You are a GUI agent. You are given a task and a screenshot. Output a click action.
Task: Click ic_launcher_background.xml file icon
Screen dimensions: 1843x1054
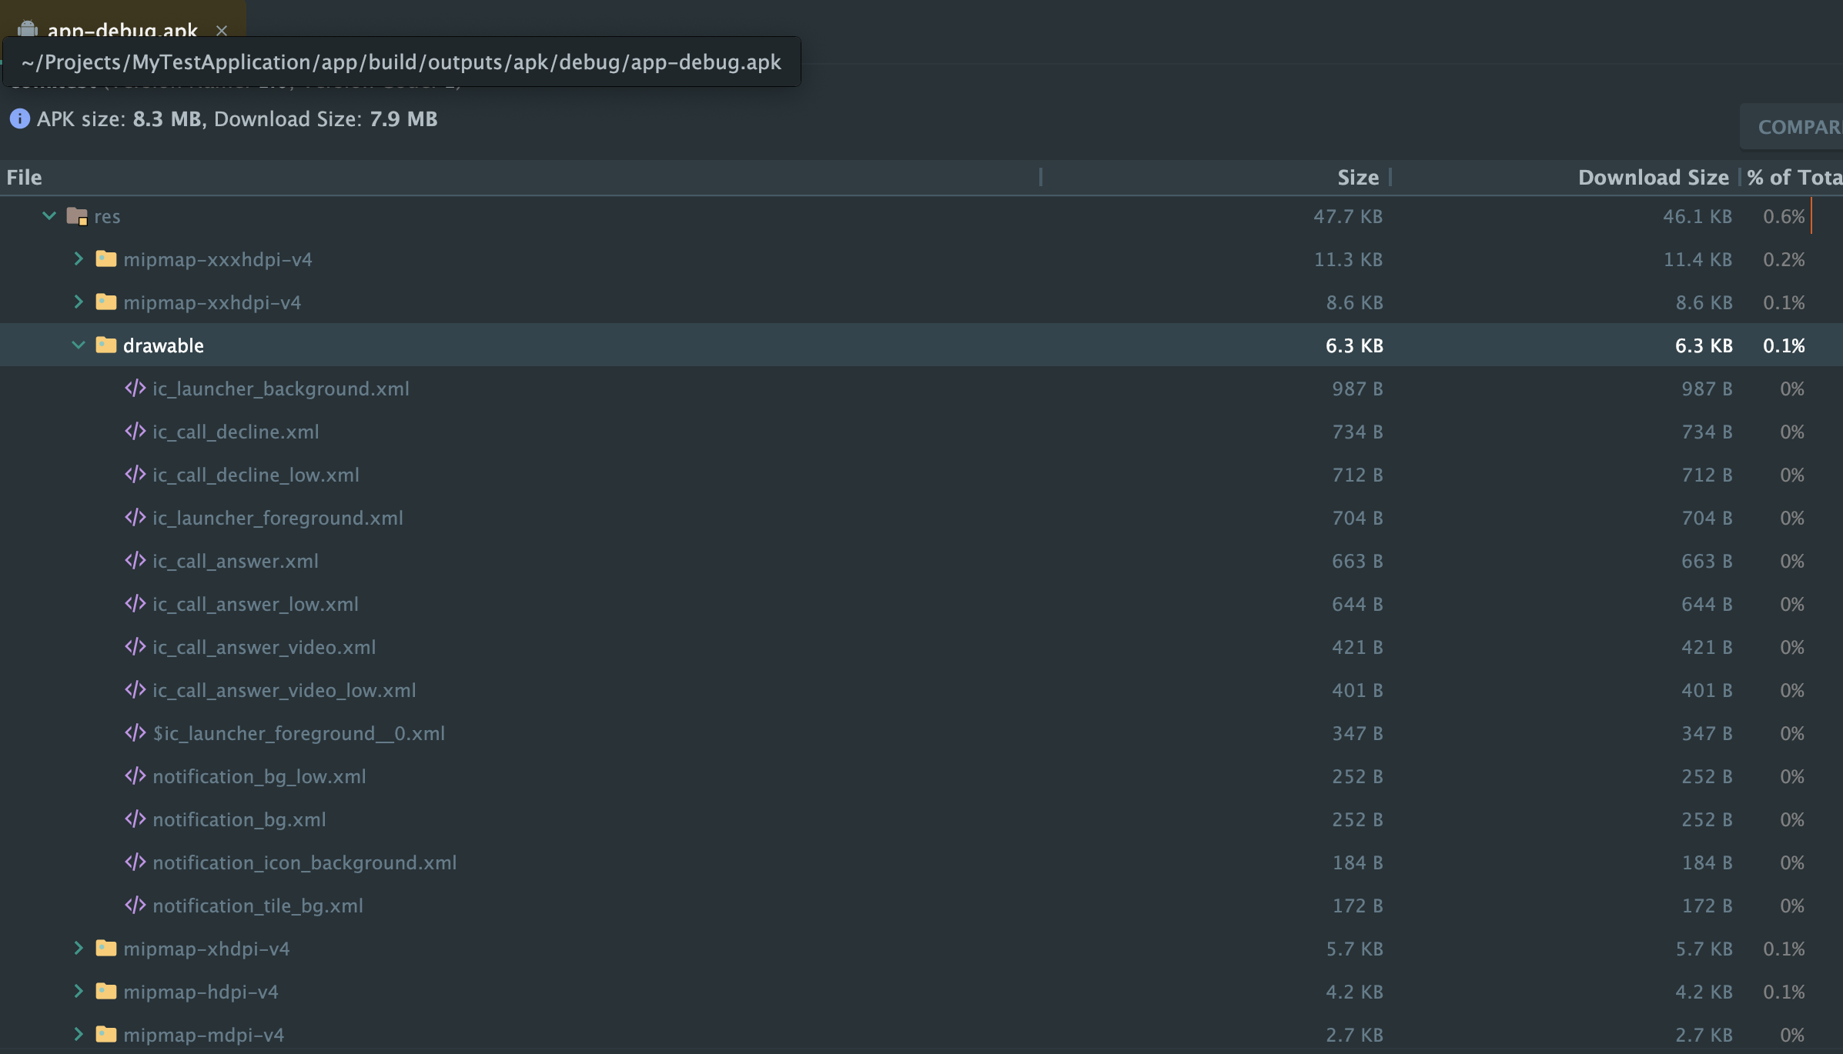point(135,389)
